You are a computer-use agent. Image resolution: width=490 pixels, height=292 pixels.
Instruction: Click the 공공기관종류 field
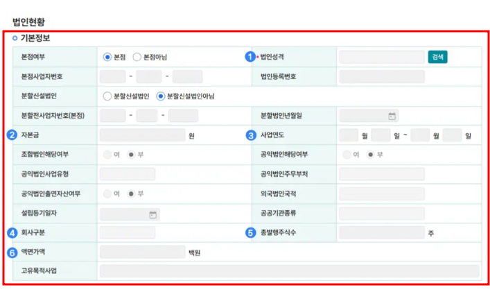(382, 213)
